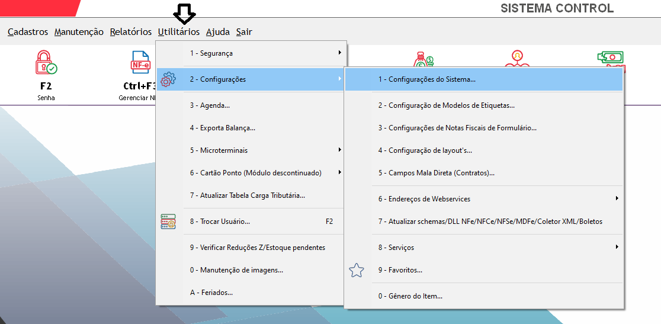This screenshot has width=661, height=324.
Task: Click the F2 Senha padlock icon
Action: coord(46,63)
